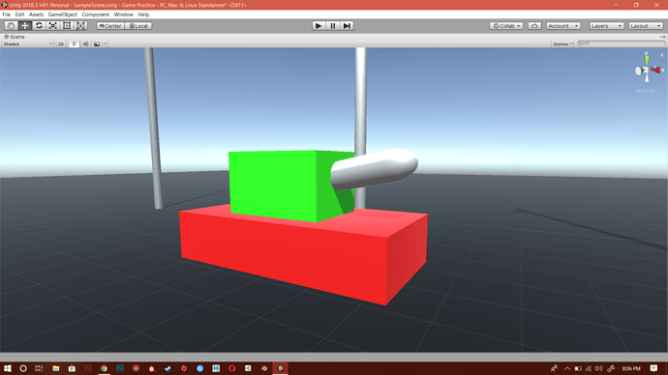668x375 pixels.
Task: Select the Rotate tool
Action: [39, 26]
